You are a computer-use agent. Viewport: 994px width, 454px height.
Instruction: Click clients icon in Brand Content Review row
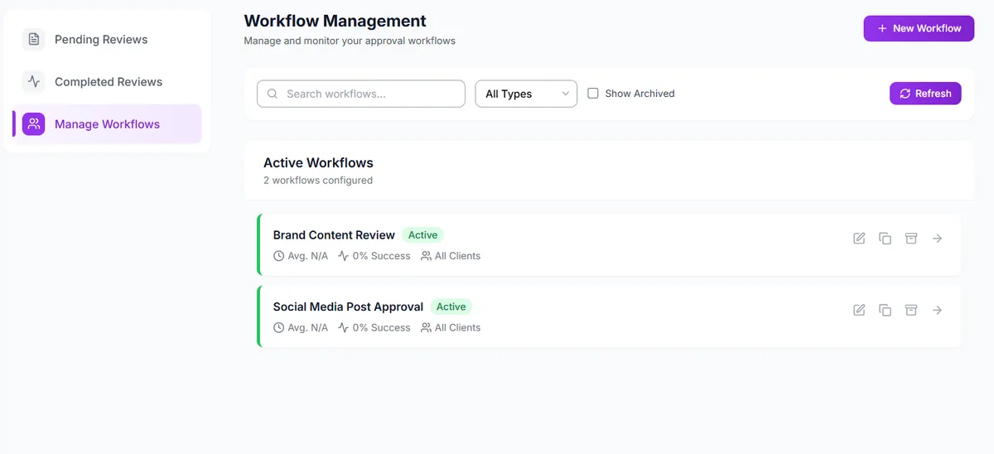[x=426, y=256]
